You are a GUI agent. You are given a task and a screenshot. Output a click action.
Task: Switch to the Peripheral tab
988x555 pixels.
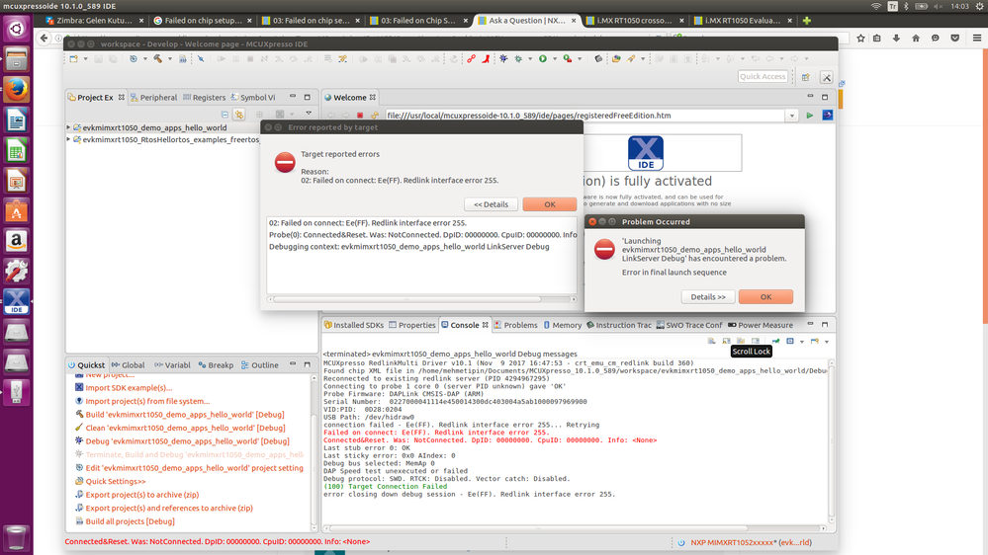coord(153,98)
